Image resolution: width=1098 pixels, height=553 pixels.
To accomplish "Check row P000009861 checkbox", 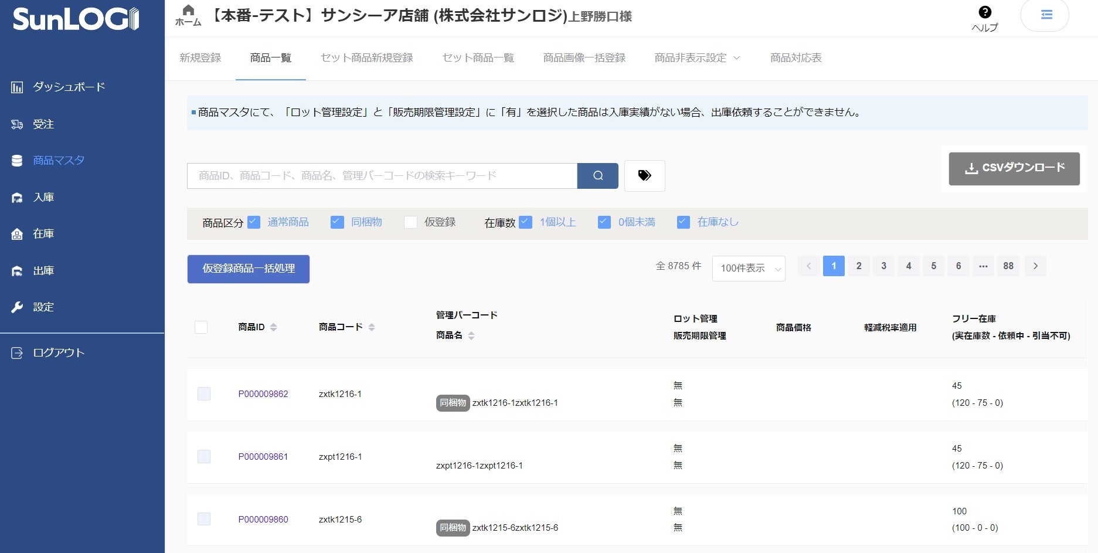I will (x=204, y=457).
